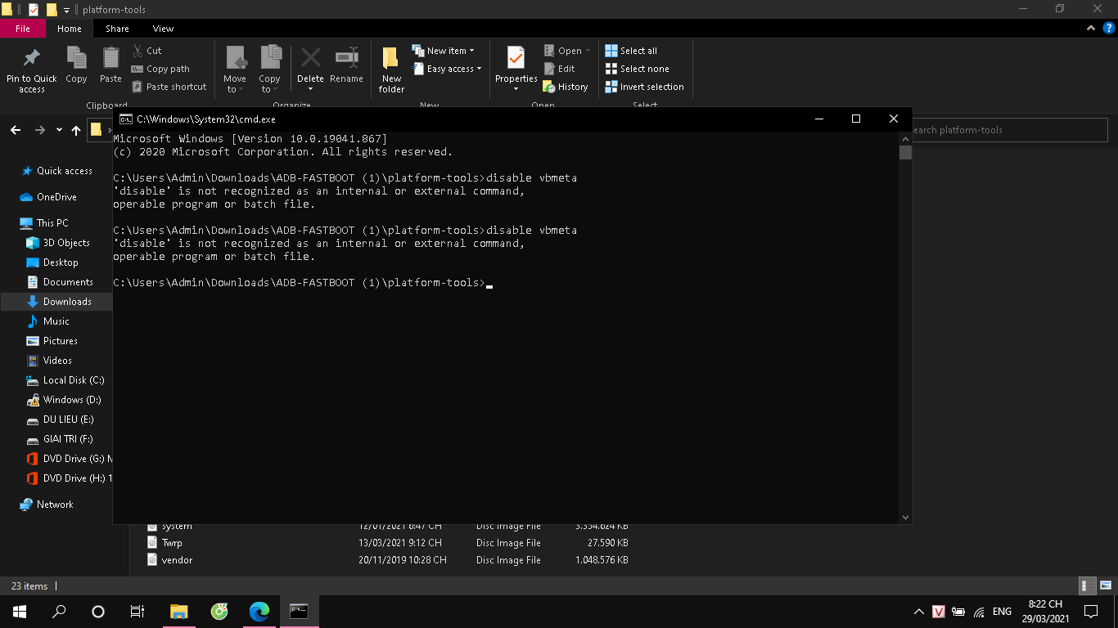The width and height of the screenshot is (1118, 628).
Task: Select the Twrp disc image file
Action: pyautogui.click(x=172, y=543)
